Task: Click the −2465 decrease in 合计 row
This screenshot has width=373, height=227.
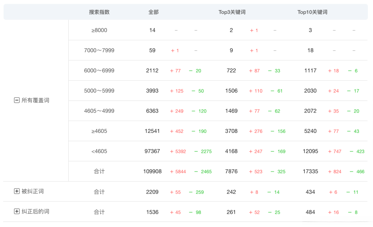Action: (203, 172)
